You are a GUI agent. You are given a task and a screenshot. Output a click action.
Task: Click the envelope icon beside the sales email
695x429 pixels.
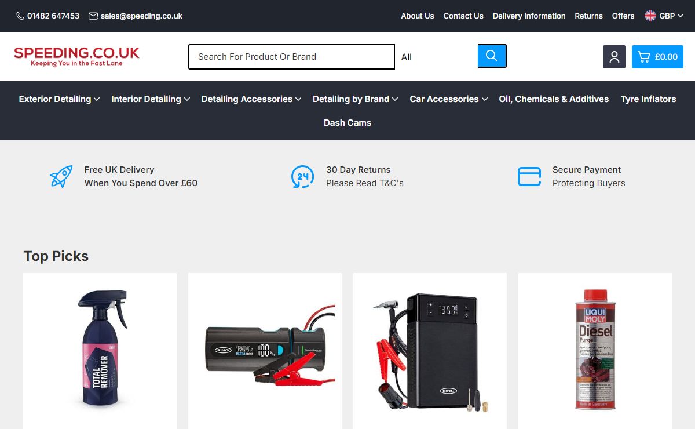[x=93, y=16]
